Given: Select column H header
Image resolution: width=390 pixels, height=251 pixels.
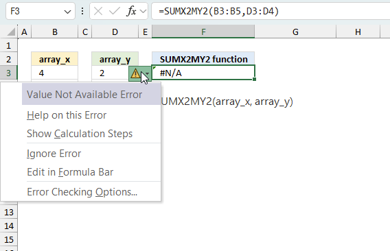Looking at the screenshot, I should click(358, 32).
